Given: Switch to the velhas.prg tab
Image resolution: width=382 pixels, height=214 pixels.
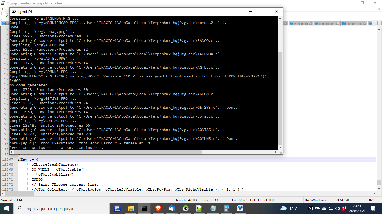Looking at the screenshot, I should 301,24.
